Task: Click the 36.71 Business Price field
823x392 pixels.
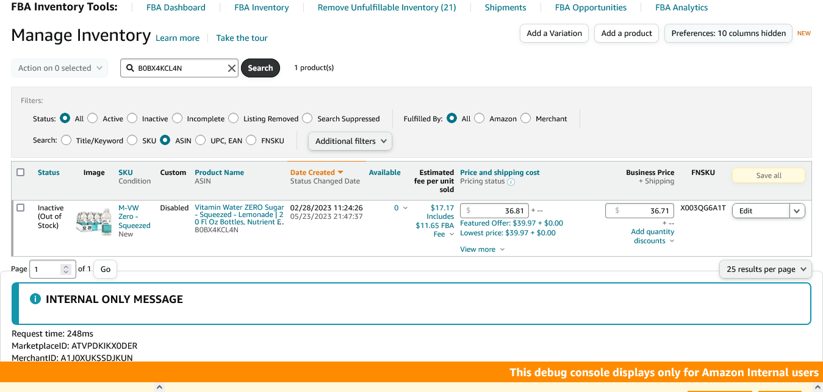Action: point(639,211)
